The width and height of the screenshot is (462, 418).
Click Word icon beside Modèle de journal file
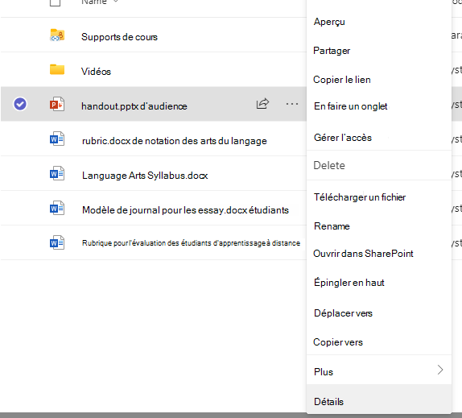[57, 208]
